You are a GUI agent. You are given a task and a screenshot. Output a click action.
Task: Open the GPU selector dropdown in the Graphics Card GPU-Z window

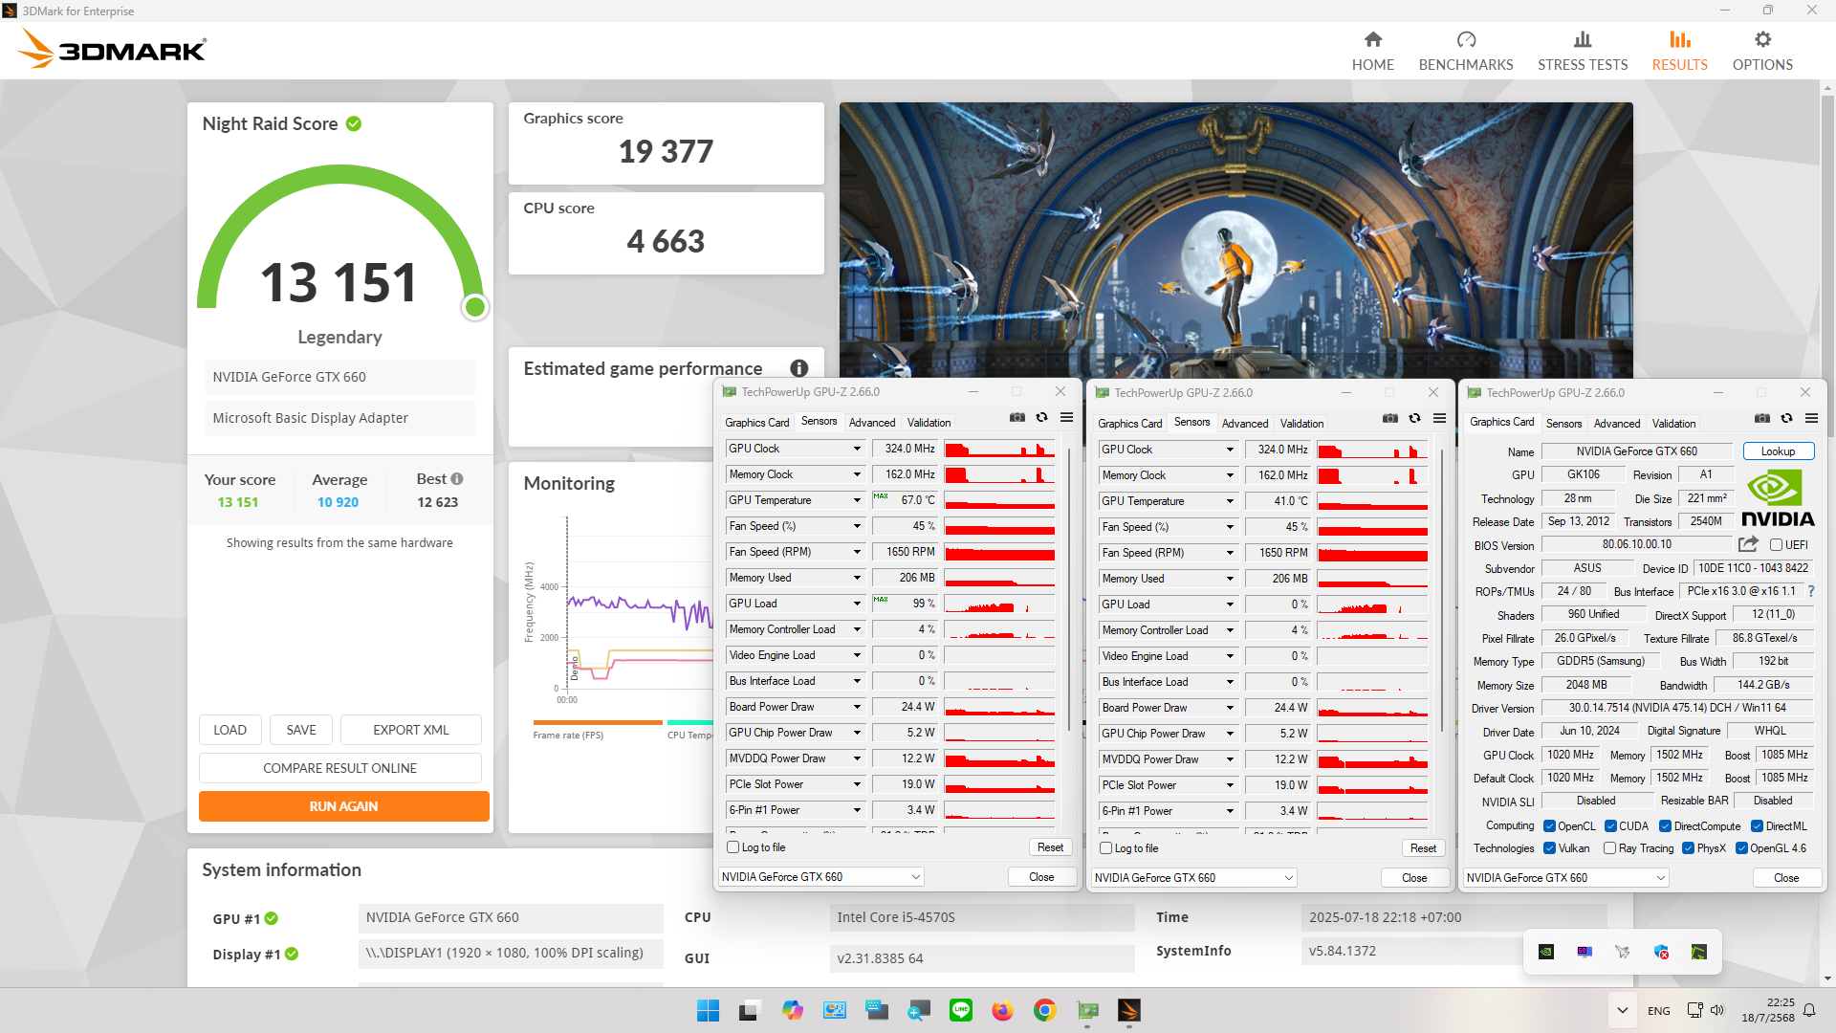[1660, 878]
